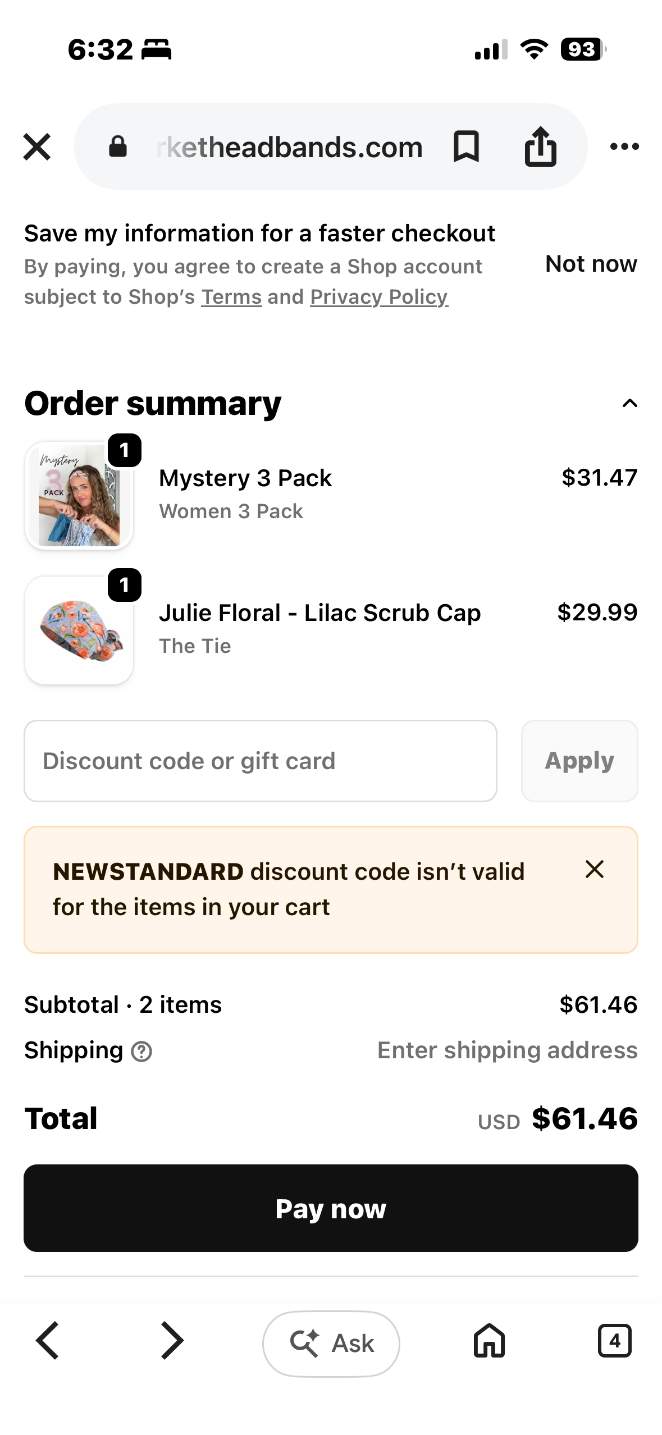Tap the home icon in bottom bar
The width and height of the screenshot is (662, 1435).
(489, 1341)
